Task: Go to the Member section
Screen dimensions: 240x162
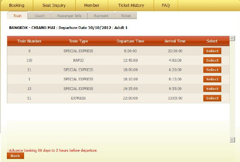Action: click(92, 5)
